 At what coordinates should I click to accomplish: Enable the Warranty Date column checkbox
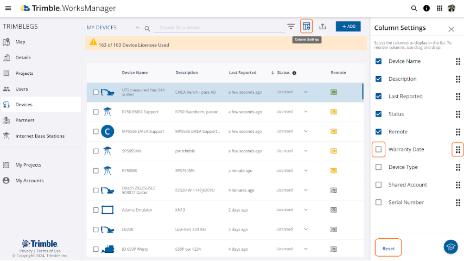click(x=379, y=149)
